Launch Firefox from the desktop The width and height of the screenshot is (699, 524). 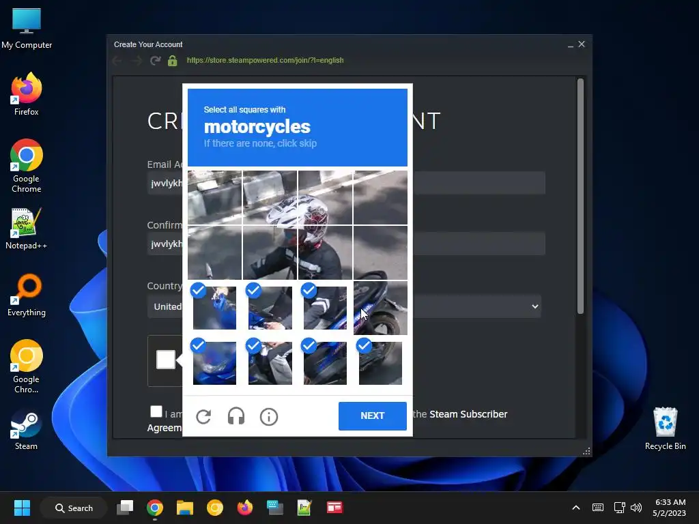27,94
